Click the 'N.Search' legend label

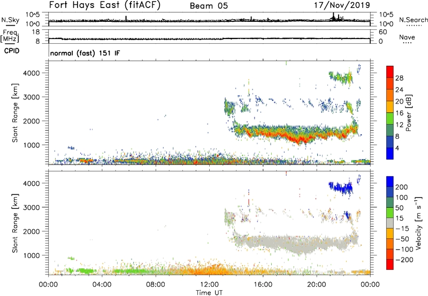pyautogui.click(x=413, y=20)
